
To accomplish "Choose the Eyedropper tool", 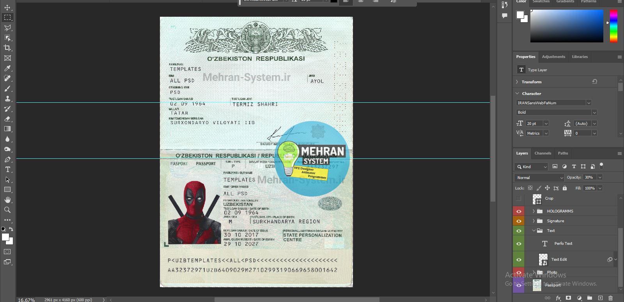I will pos(7,68).
